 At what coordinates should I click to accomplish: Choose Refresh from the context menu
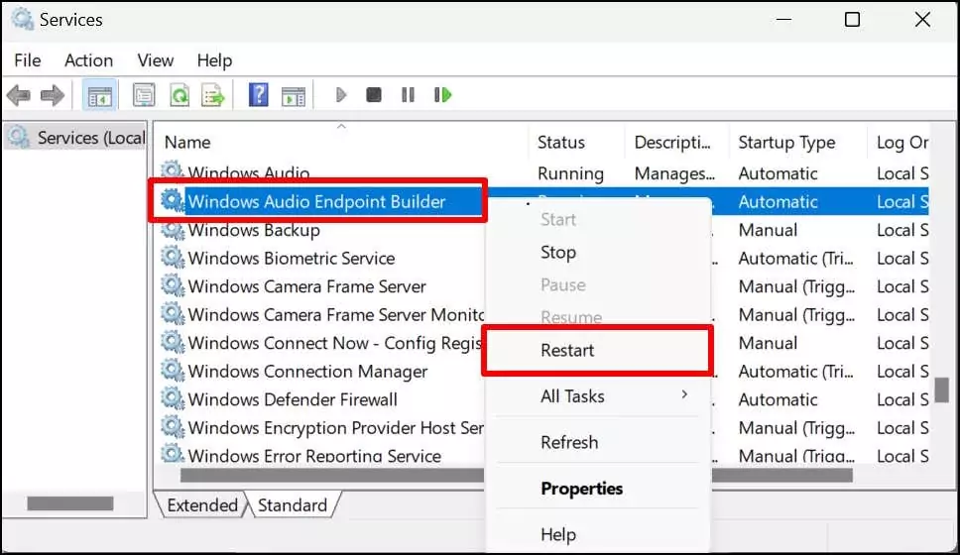[598, 442]
